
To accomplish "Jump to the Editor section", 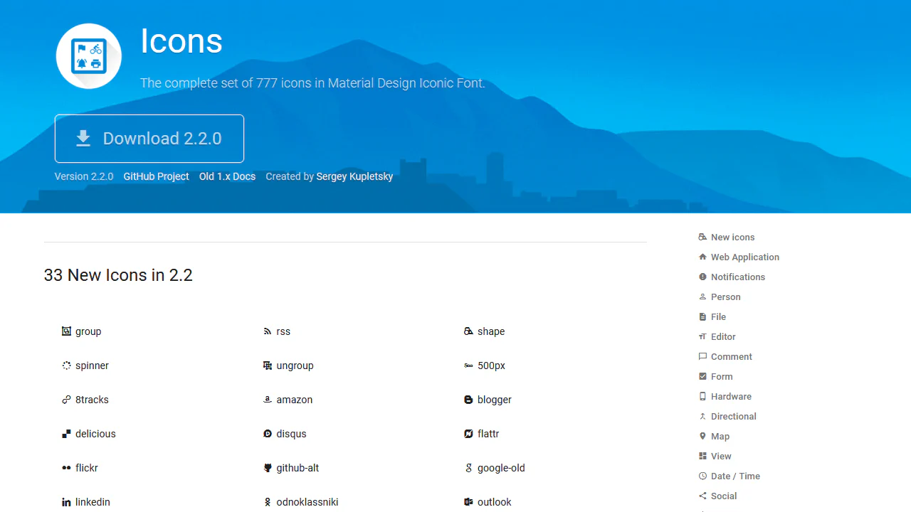I will coord(723,337).
